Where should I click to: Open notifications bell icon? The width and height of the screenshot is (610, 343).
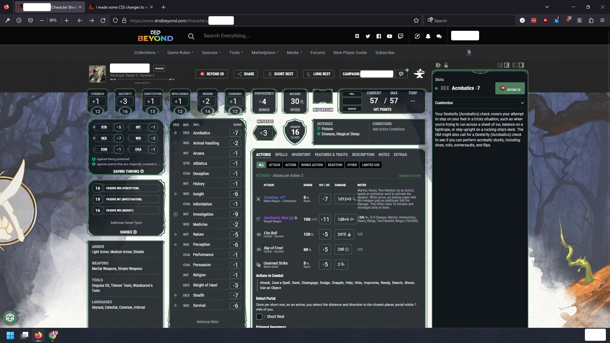[x=428, y=36]
